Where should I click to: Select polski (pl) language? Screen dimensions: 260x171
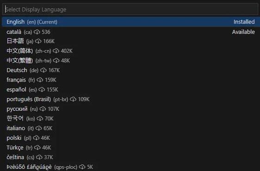(131, 138)
